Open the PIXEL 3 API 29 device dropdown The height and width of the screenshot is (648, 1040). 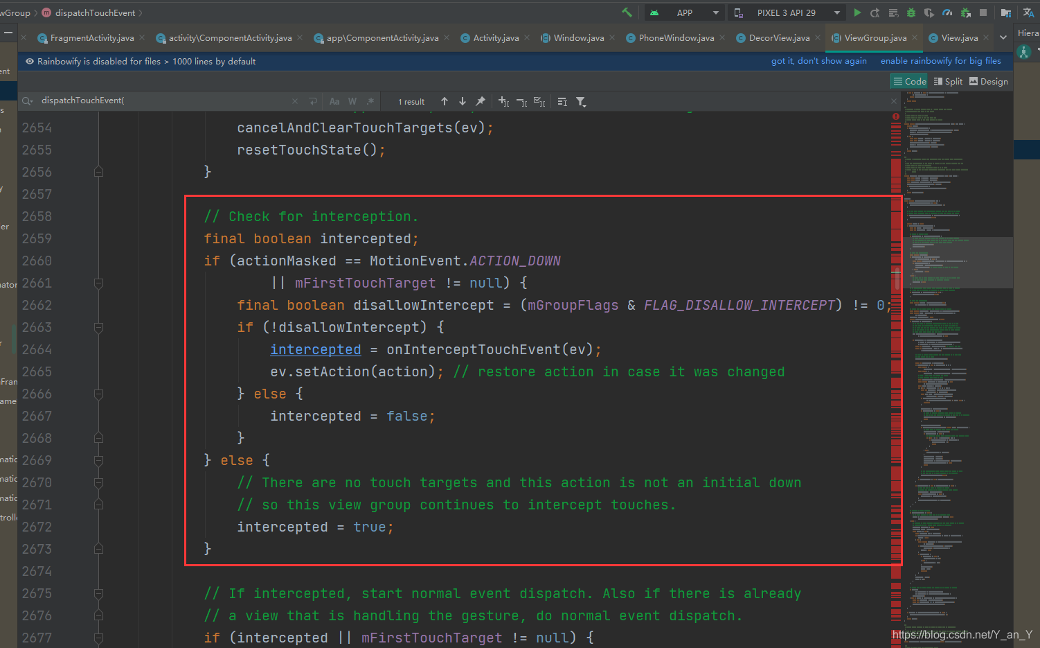point(787,12)
